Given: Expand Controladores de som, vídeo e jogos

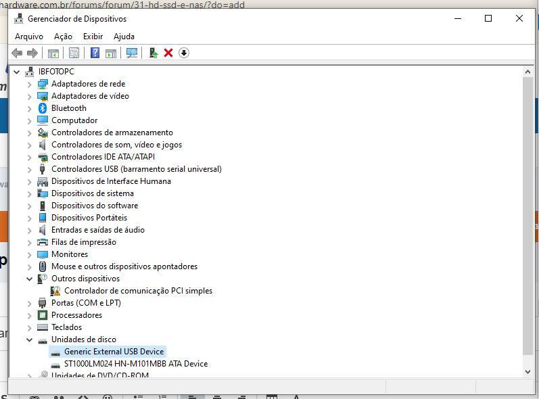Looking at the screenshot, I should [x=30, y=145].
